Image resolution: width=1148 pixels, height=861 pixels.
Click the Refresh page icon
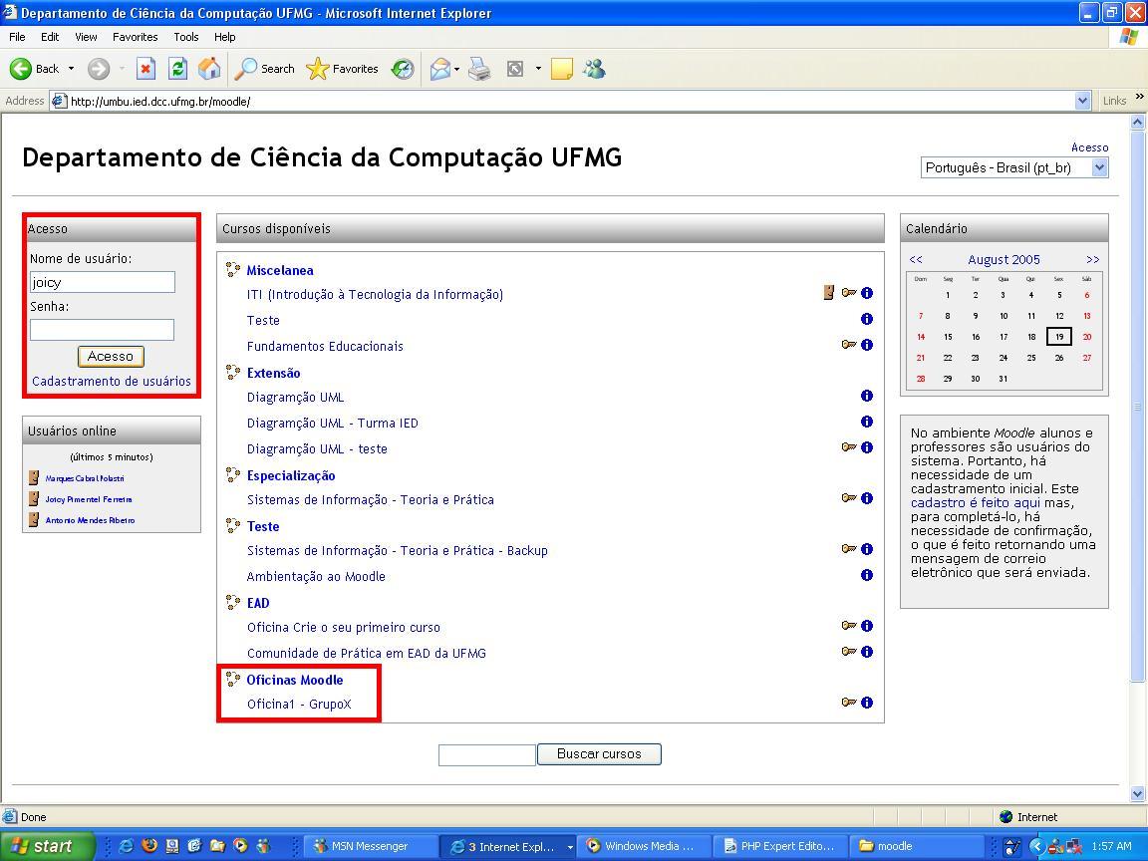(177, 69)
